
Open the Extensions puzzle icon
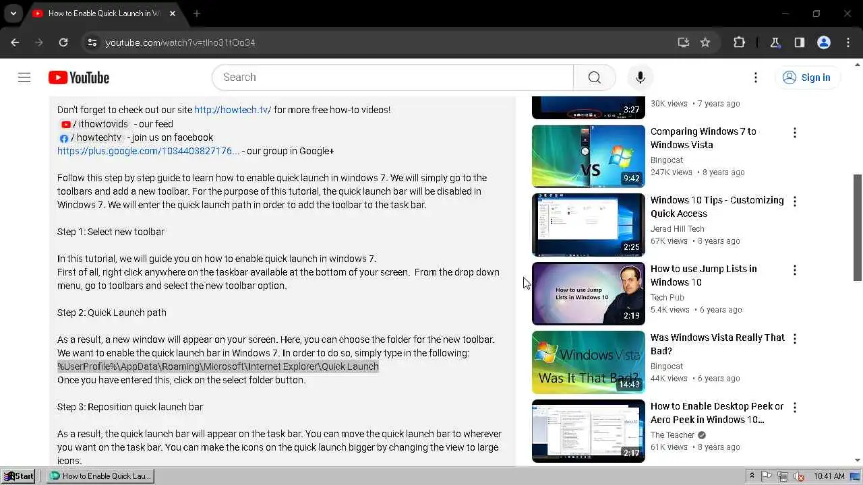click(x=739, y=42)
